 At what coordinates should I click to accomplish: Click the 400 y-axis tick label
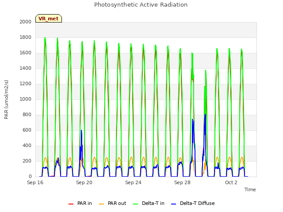27,145
